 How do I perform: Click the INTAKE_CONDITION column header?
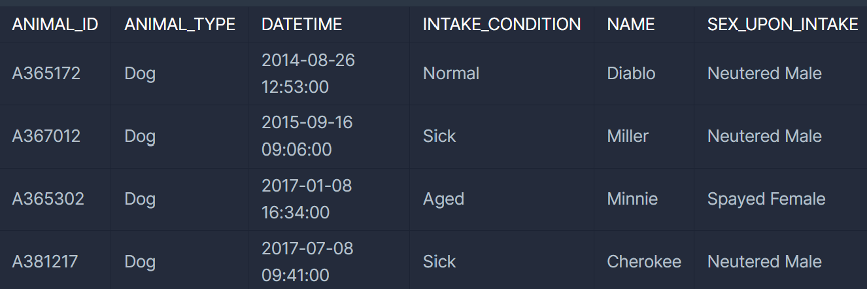point(501,25)
